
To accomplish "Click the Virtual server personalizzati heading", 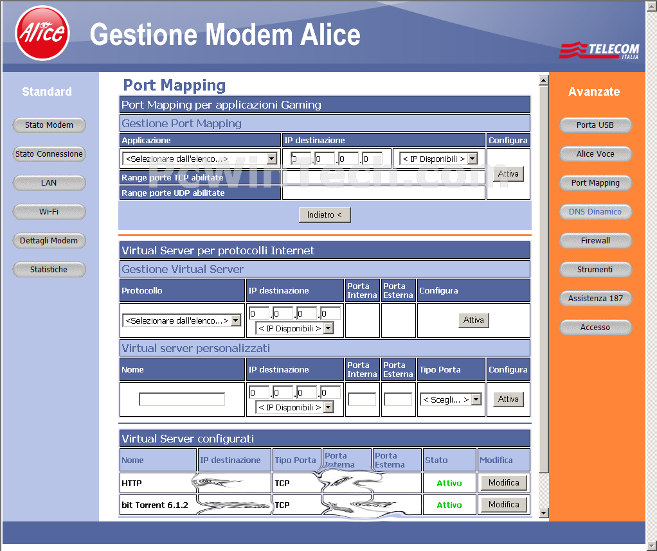I will coord(195,348).
